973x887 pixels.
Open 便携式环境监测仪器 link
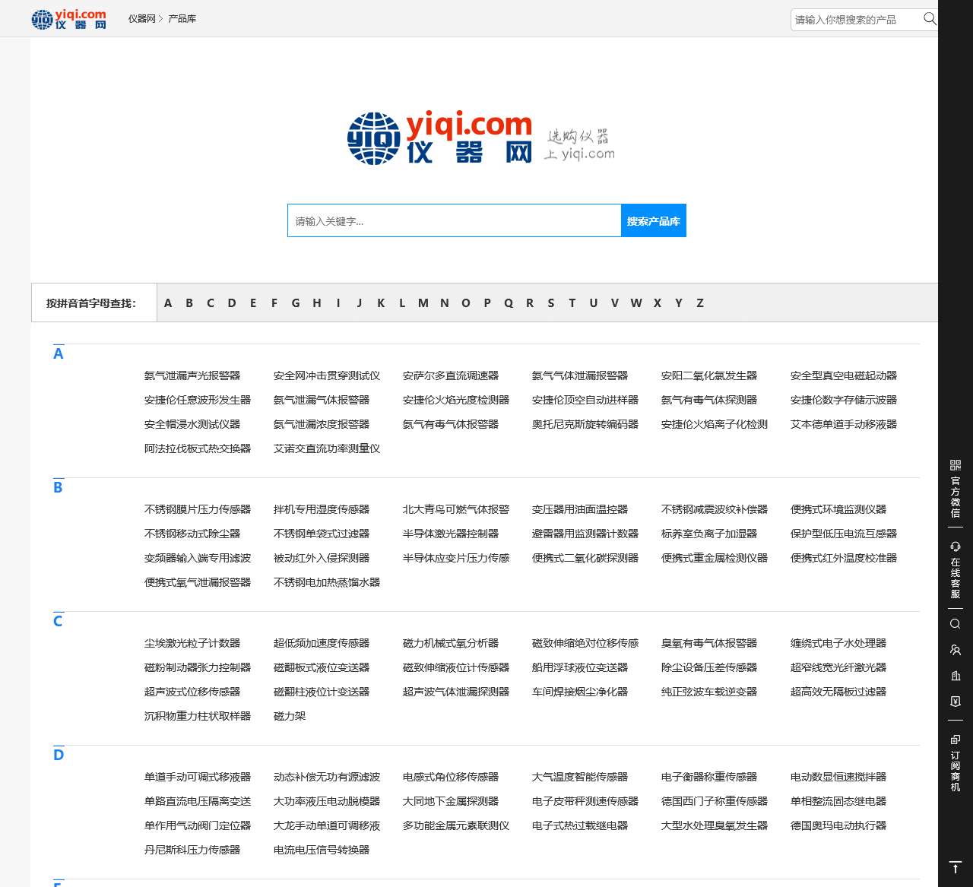pos(838,509)
